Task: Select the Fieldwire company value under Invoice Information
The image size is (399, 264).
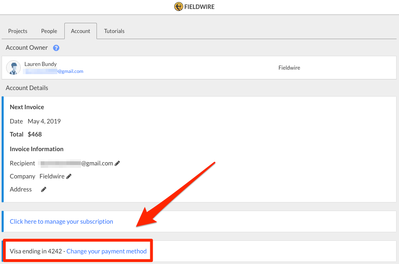Action: (x=52, y=176)
